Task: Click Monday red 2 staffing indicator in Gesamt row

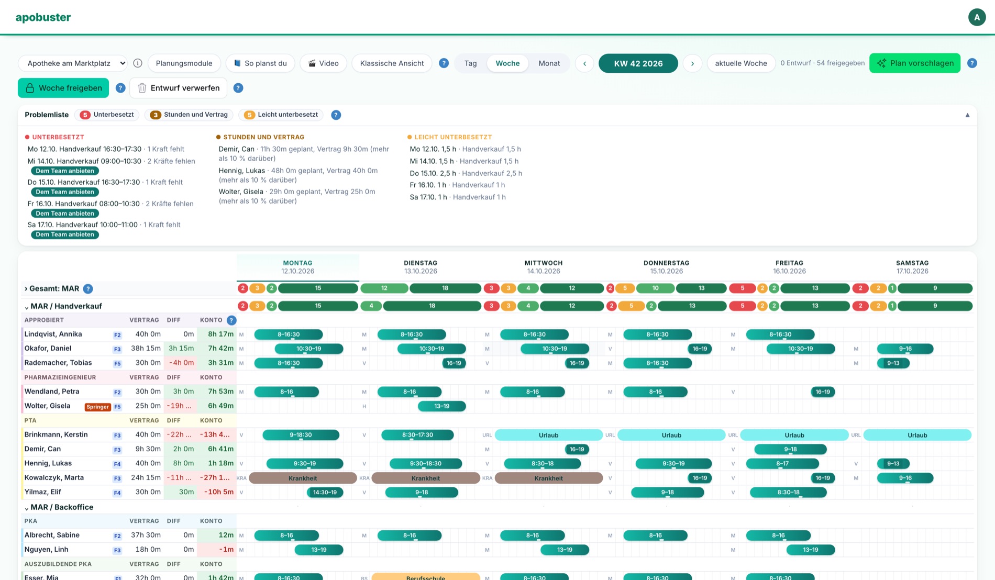Action: click(x=242, y=288)
